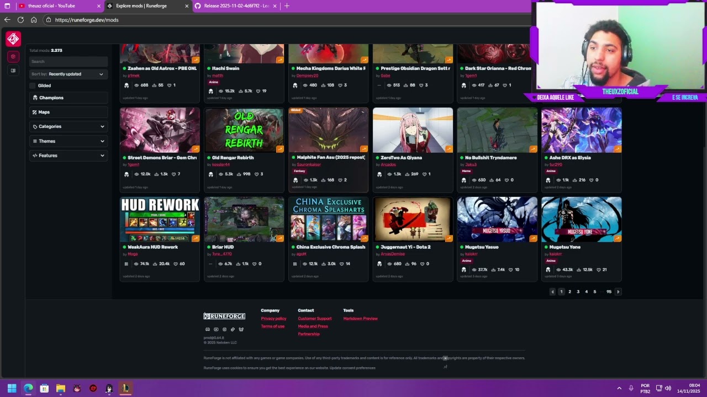707x397 pixels.
Task: Click trending badge on Old Rengar Rebirth card
Action: coord(279,149)
